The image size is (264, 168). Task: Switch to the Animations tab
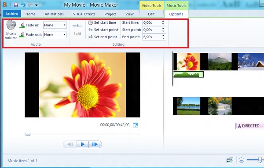(x=54, y=14)
